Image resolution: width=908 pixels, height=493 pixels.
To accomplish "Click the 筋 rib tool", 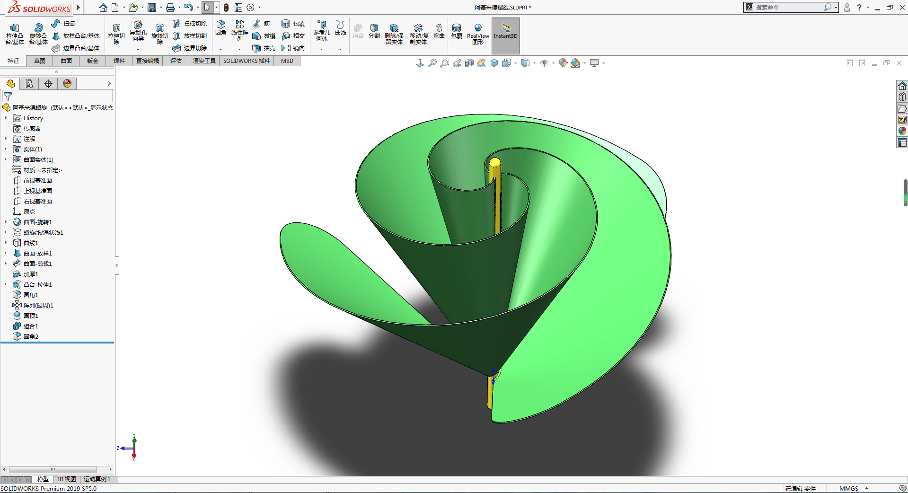I will (261, 24).
